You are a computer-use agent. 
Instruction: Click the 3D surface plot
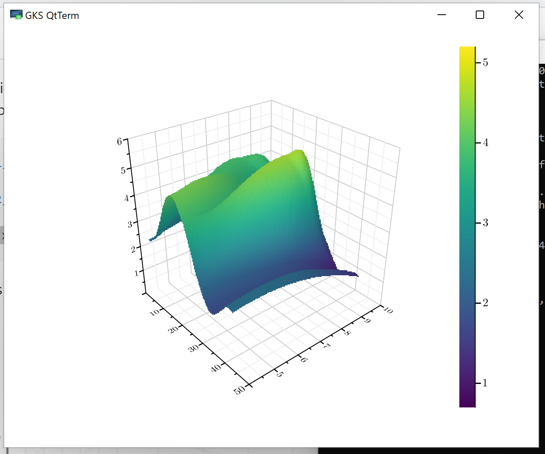(253, 233)
